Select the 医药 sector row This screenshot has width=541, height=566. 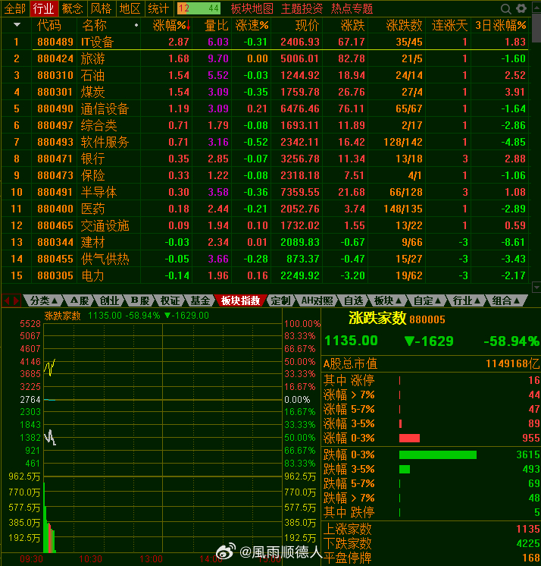coord(265,209)
